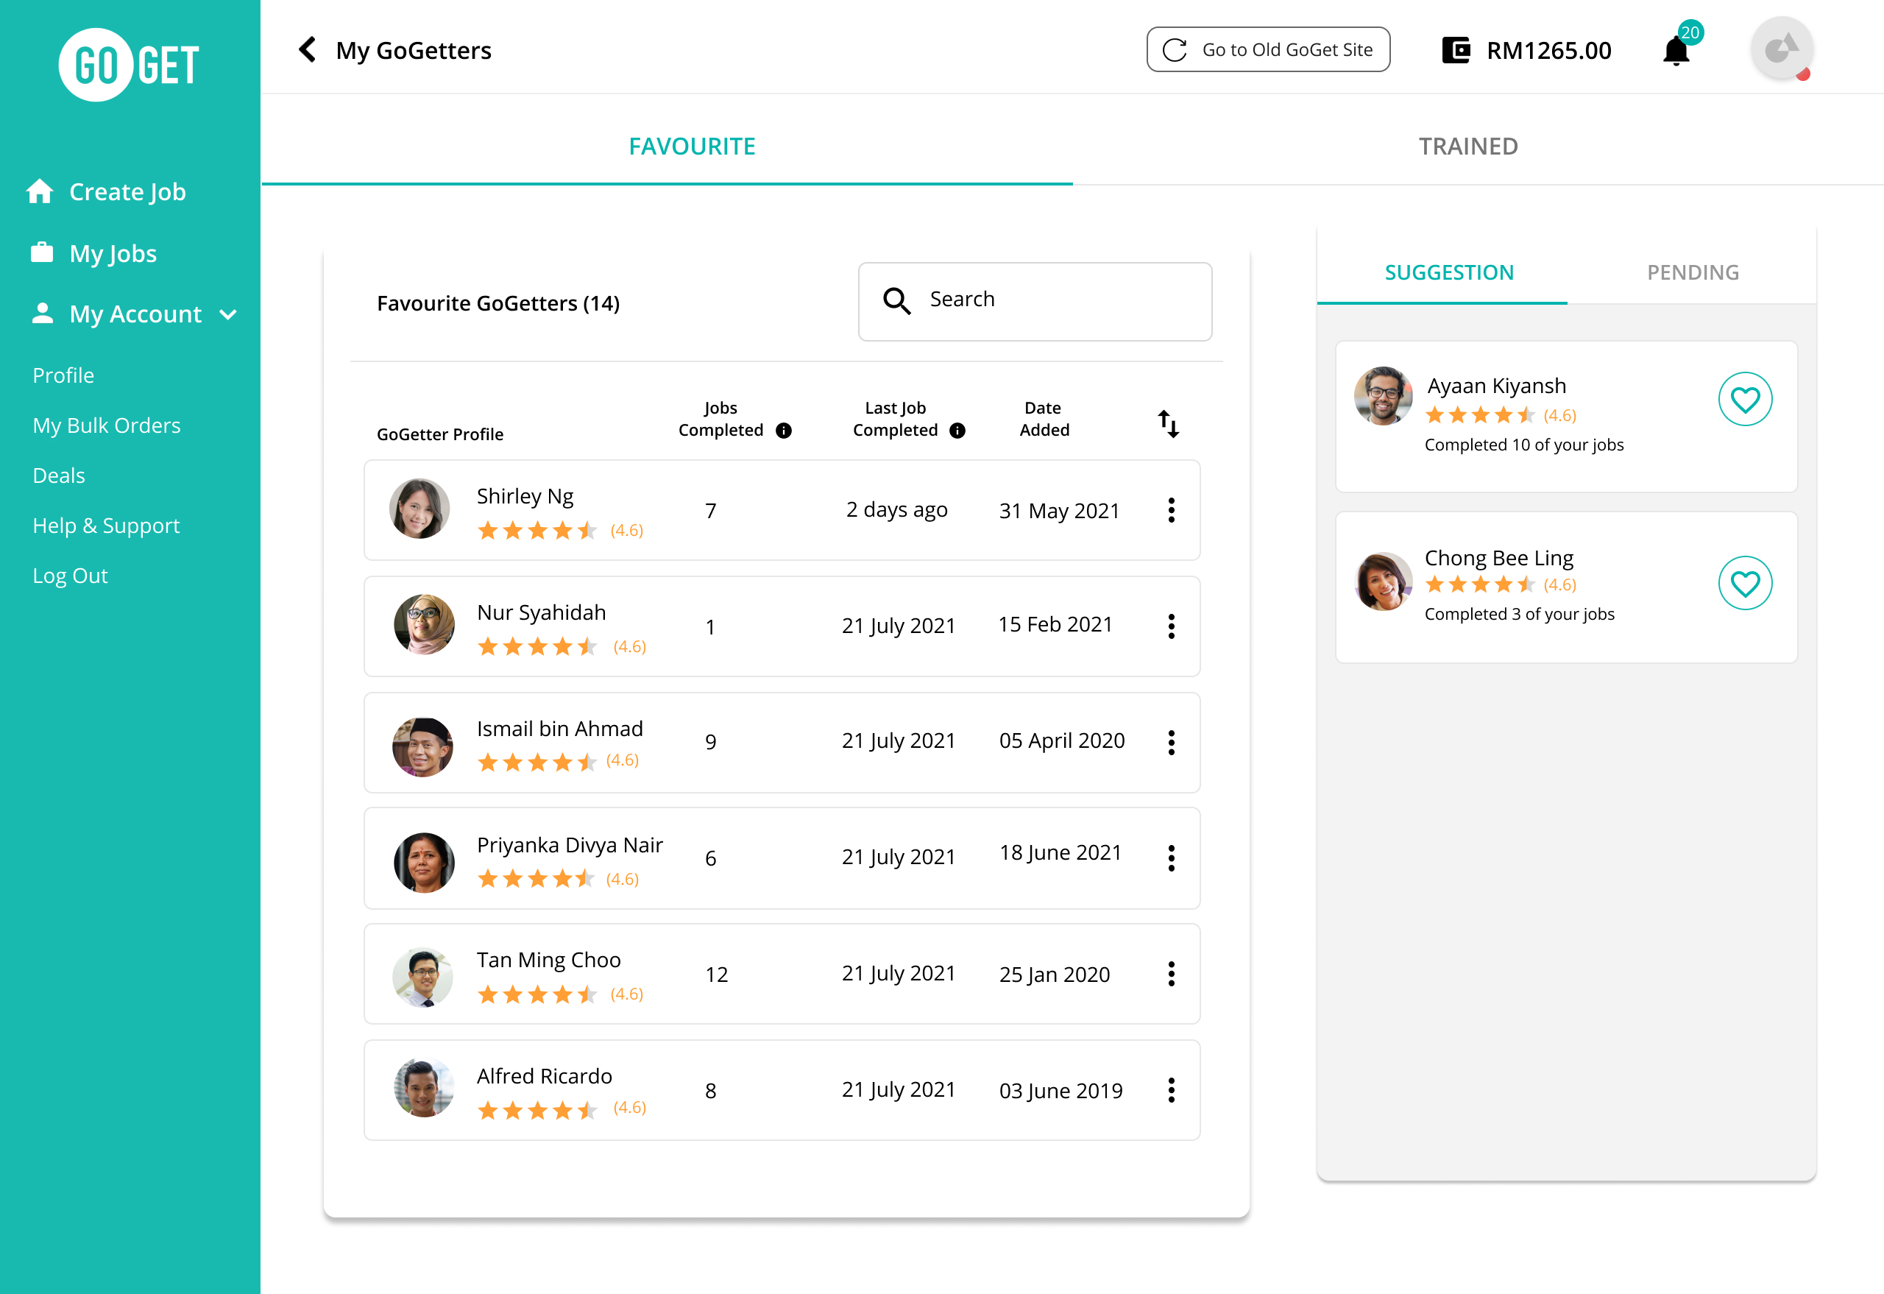Click the GoGet logo

[x=129, y=64]
